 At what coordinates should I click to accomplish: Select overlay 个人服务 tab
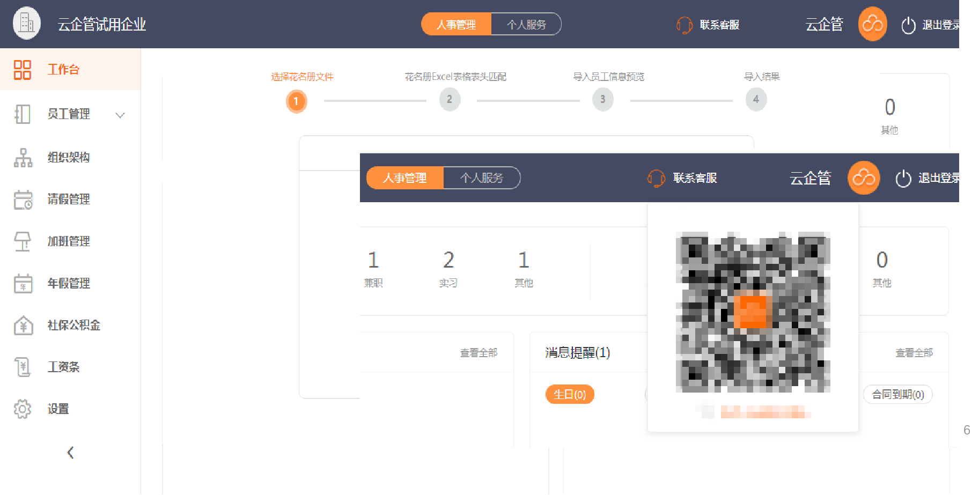click(482, 178)
